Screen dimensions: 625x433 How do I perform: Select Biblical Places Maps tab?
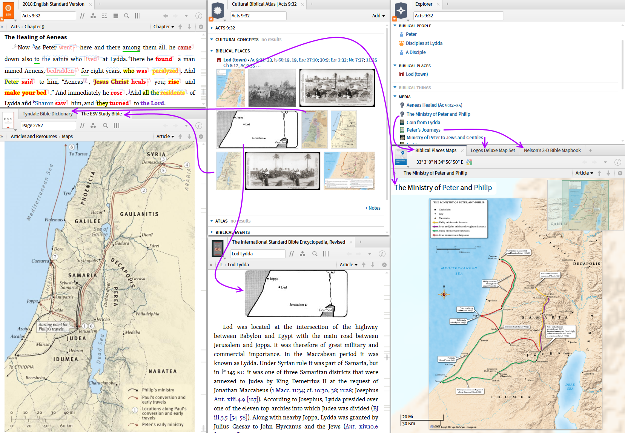click(436, 150)
